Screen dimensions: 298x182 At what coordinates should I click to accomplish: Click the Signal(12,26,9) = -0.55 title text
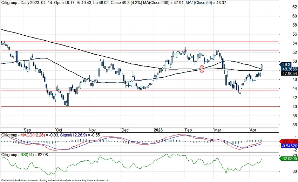[80, 135]
